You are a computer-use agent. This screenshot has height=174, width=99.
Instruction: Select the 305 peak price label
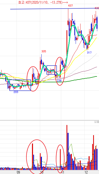pos(44,51)
